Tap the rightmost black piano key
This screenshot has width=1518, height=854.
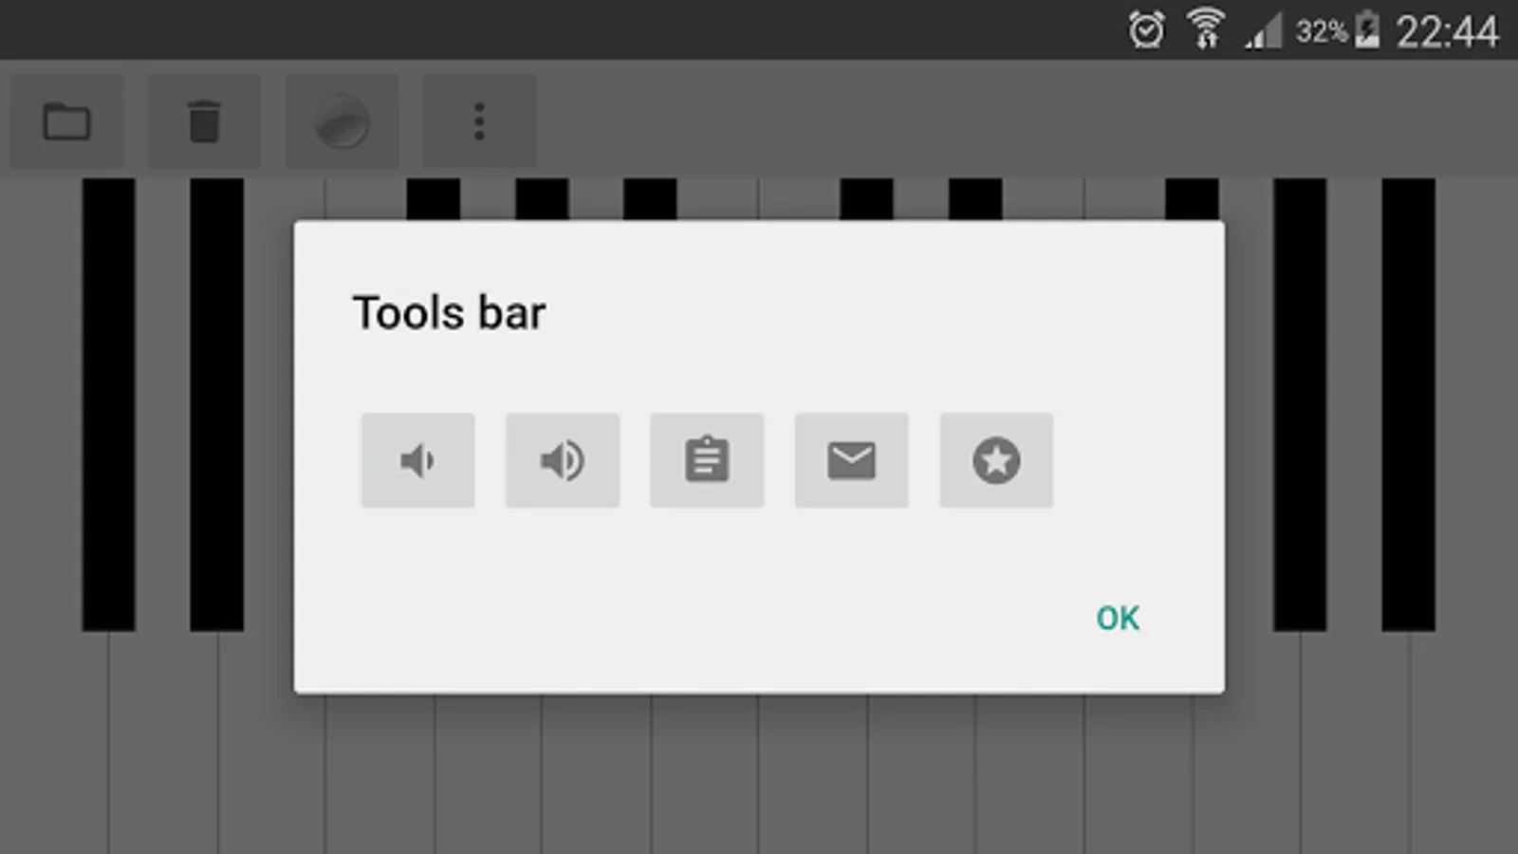[x=1408, y=404]
